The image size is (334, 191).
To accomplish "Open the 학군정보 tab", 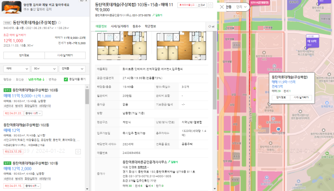I will pos(150,26).
